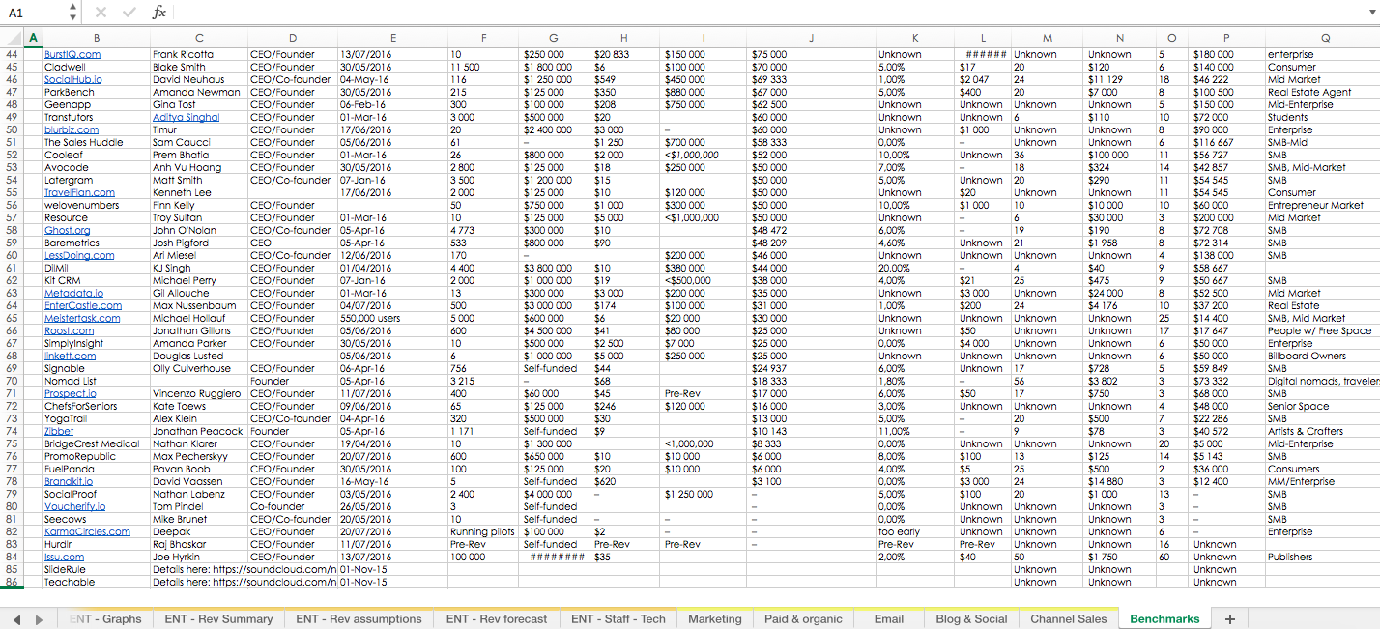The image size is (1380, 629).
Task: Select the Entrepreneur Market cell
Action: [x=1323, y=206]
